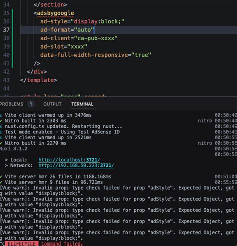Click the ad-format="auto" attribute line
Screen dimensions: 237x246
tap(67, 30)
